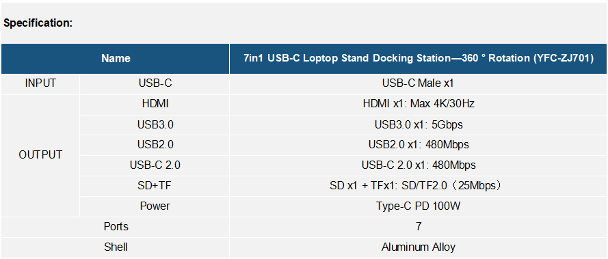This screenshot has height=259, width=608.
Task: Click the USB-C 2.0 label cell
Action: [155, 165]
